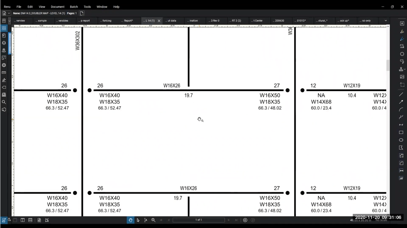Image resolution: width=407 pixels, height=228 pixels.
Task: Activate the Select Text tool
Action: (146, 220)
